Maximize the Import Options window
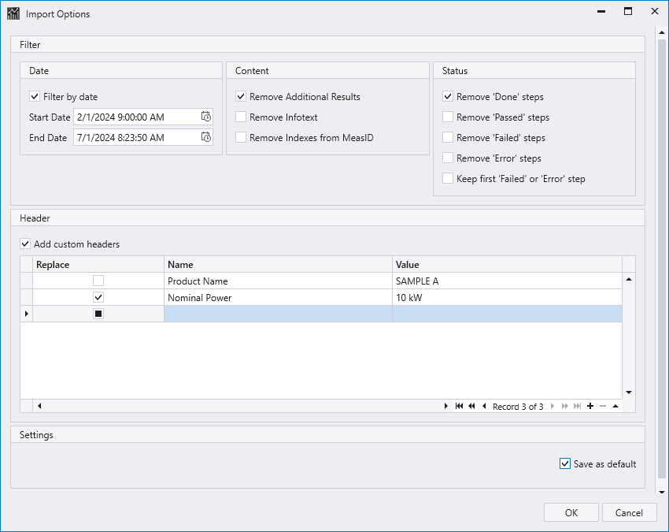Image resolution: width=669 pixels, height=532 pixels. coord(628,11)
